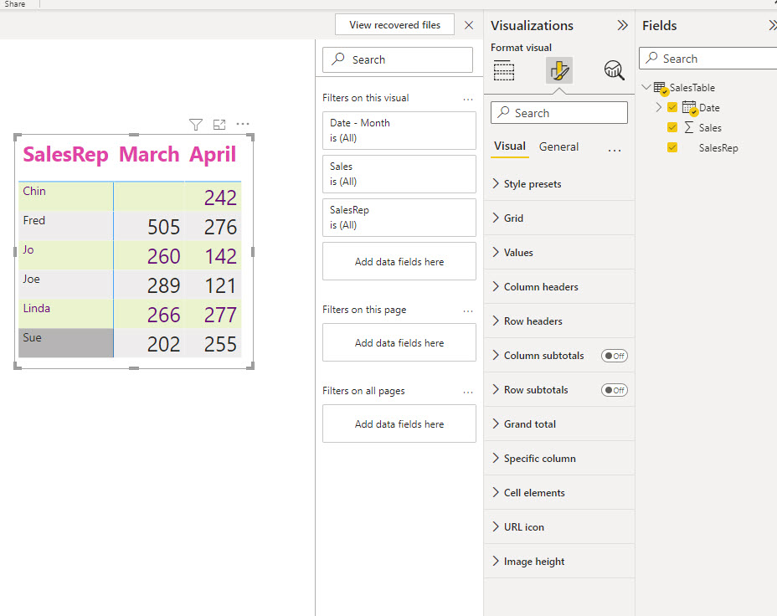777x616 pixels.
Task: Click the Filters pane Search box
Action: tap(398, 59)
